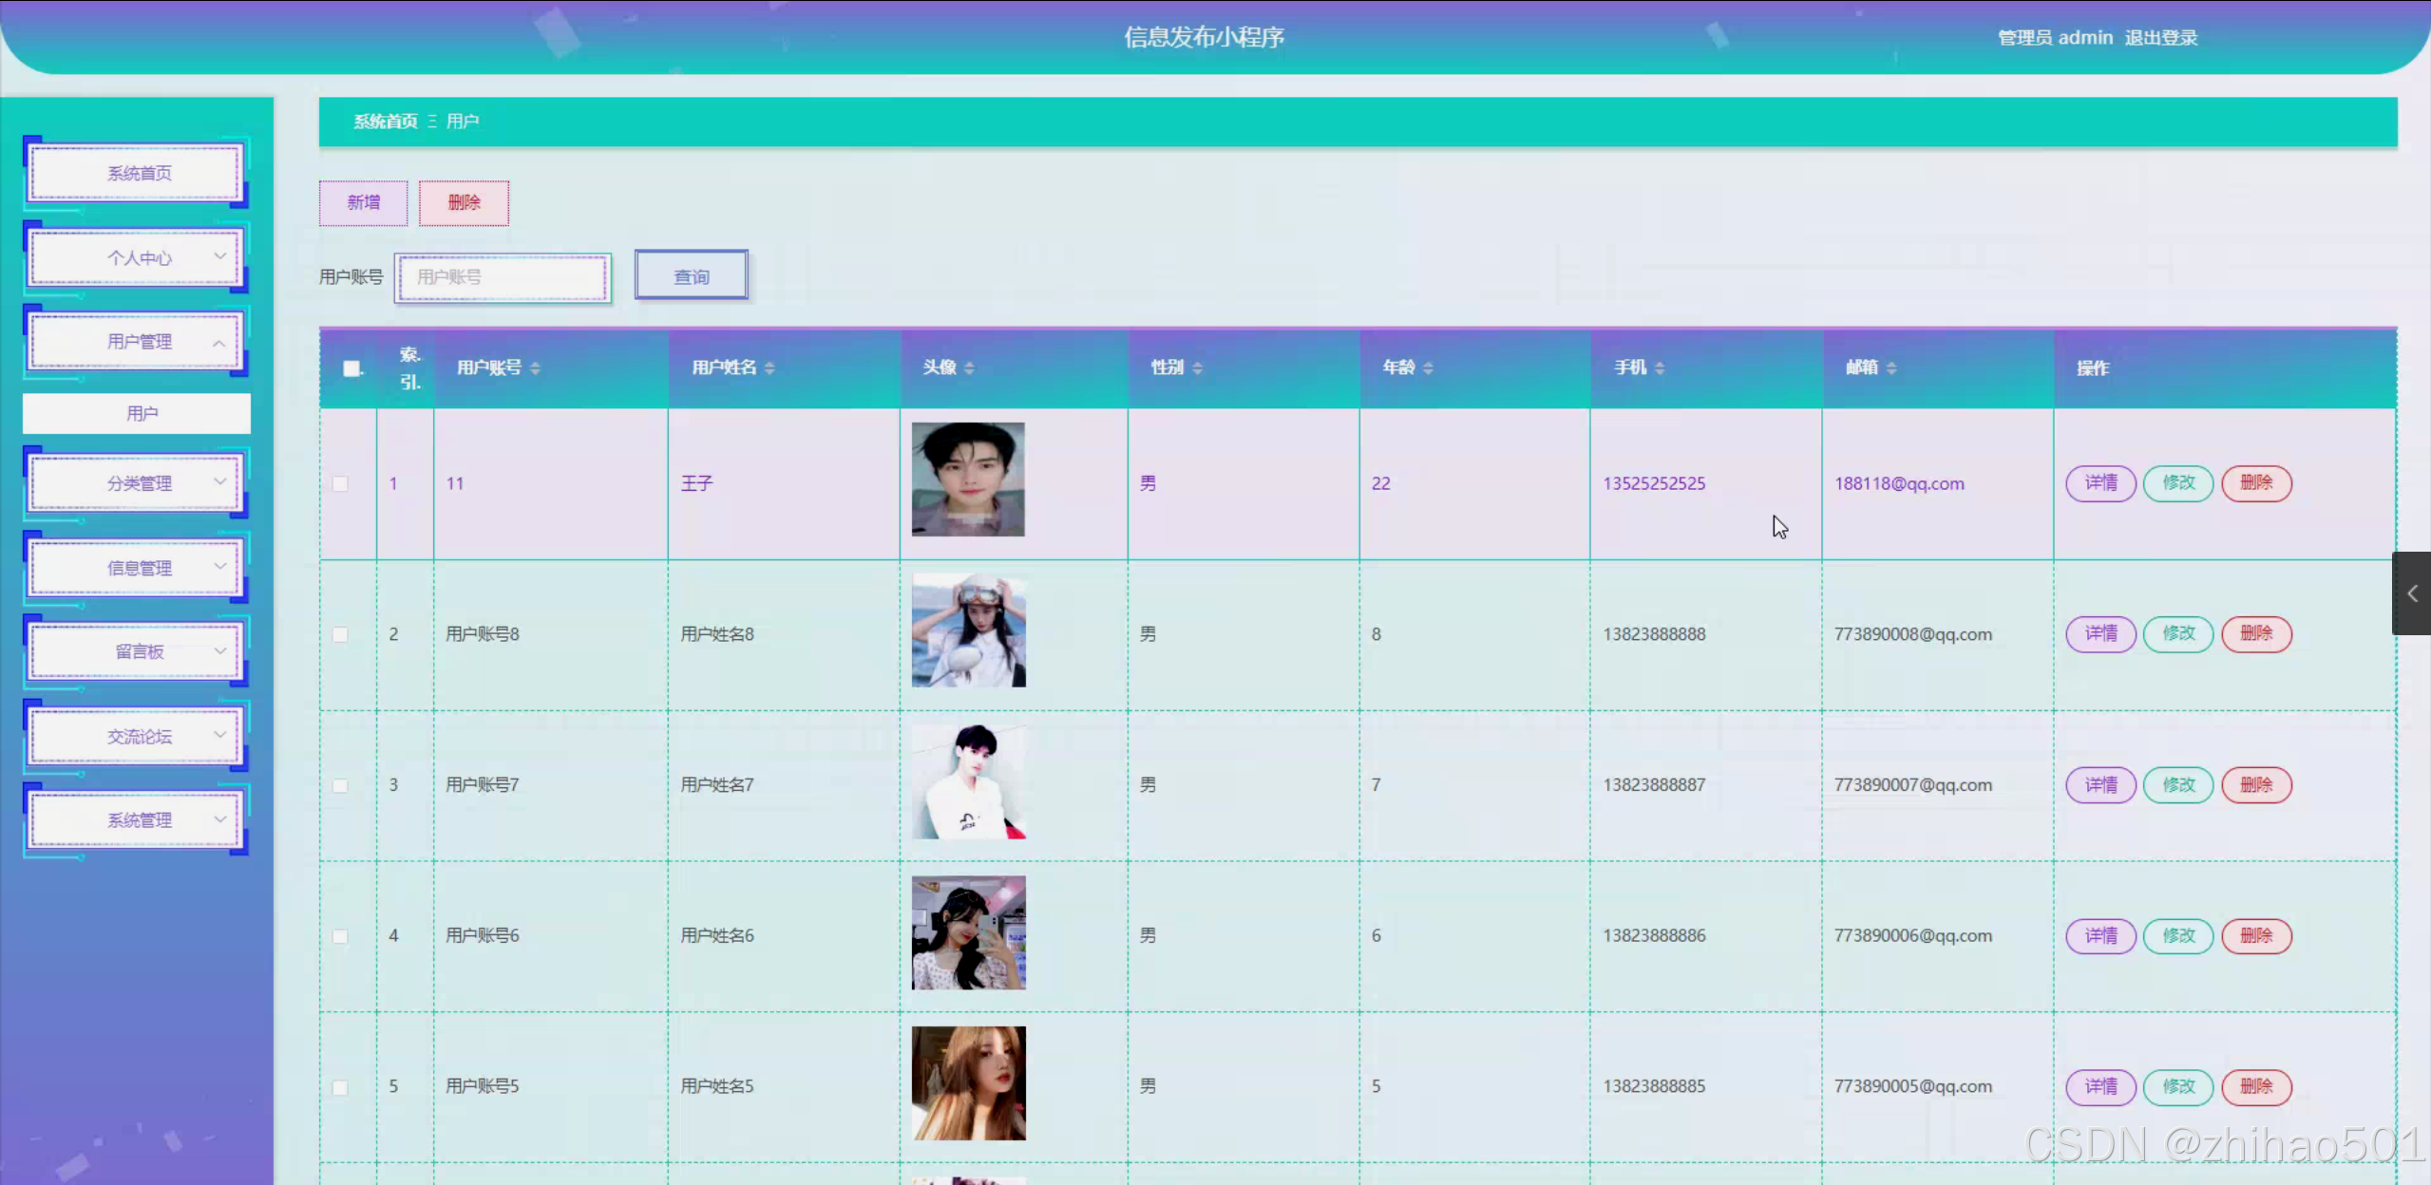Expand the 信息管理 sidebar section
The height and width of the screenshot is (1185, 2431).
click(138, 568)
